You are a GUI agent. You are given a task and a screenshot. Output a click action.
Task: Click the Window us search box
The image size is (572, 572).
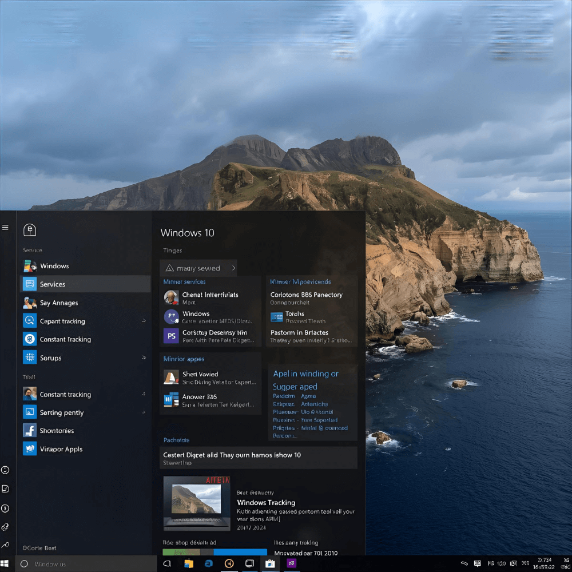[x=86, y=564]
